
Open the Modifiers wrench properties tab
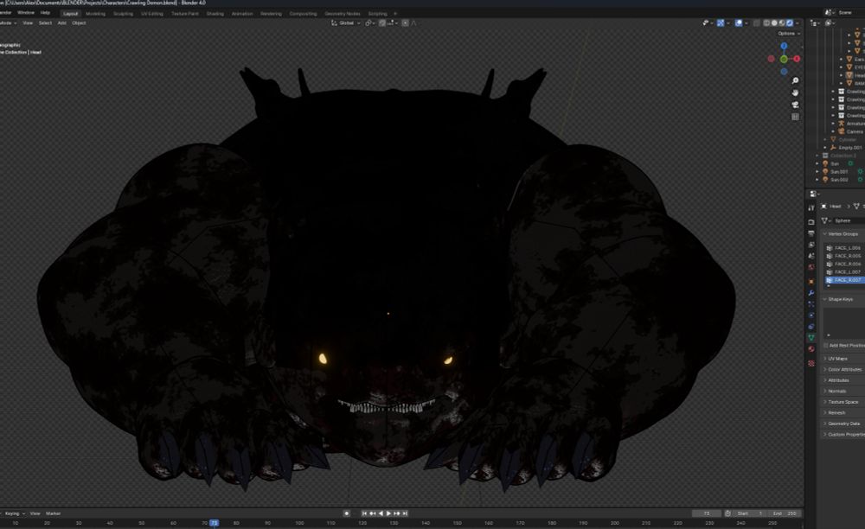(811, 292)
